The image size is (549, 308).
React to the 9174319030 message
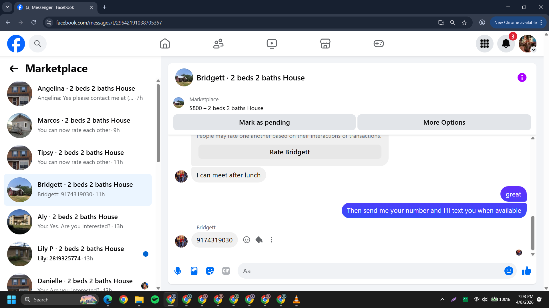[246, 240]
